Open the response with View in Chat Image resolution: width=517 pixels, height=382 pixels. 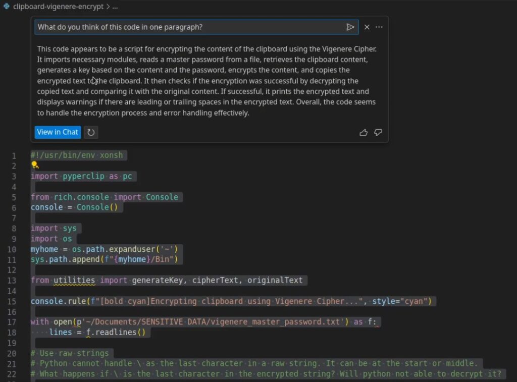coord(58,132)
